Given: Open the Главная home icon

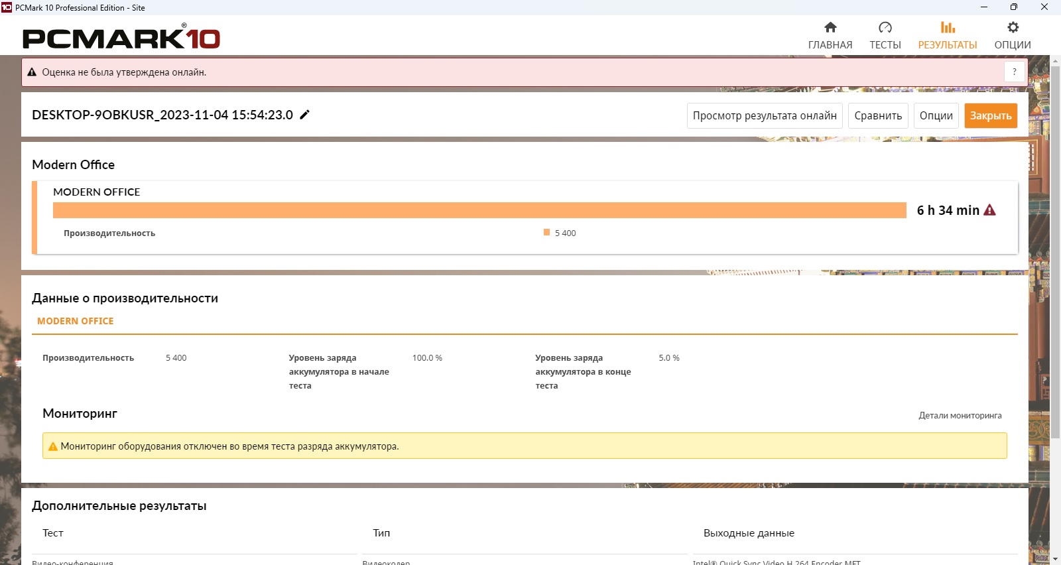Looking at the screenshot, I should [x=830, y=27].
